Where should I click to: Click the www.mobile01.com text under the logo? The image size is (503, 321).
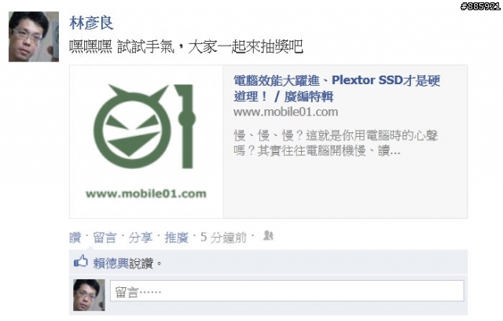146,194
